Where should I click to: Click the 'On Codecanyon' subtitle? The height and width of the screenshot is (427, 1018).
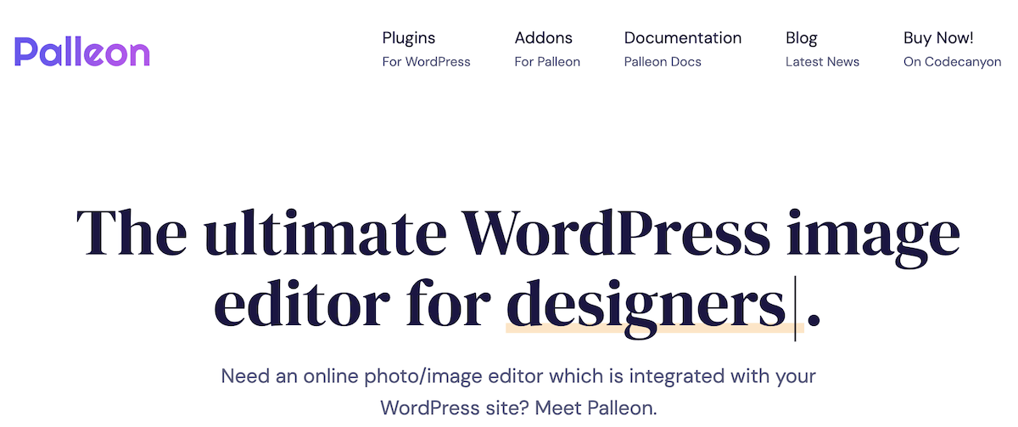[953, 62]
